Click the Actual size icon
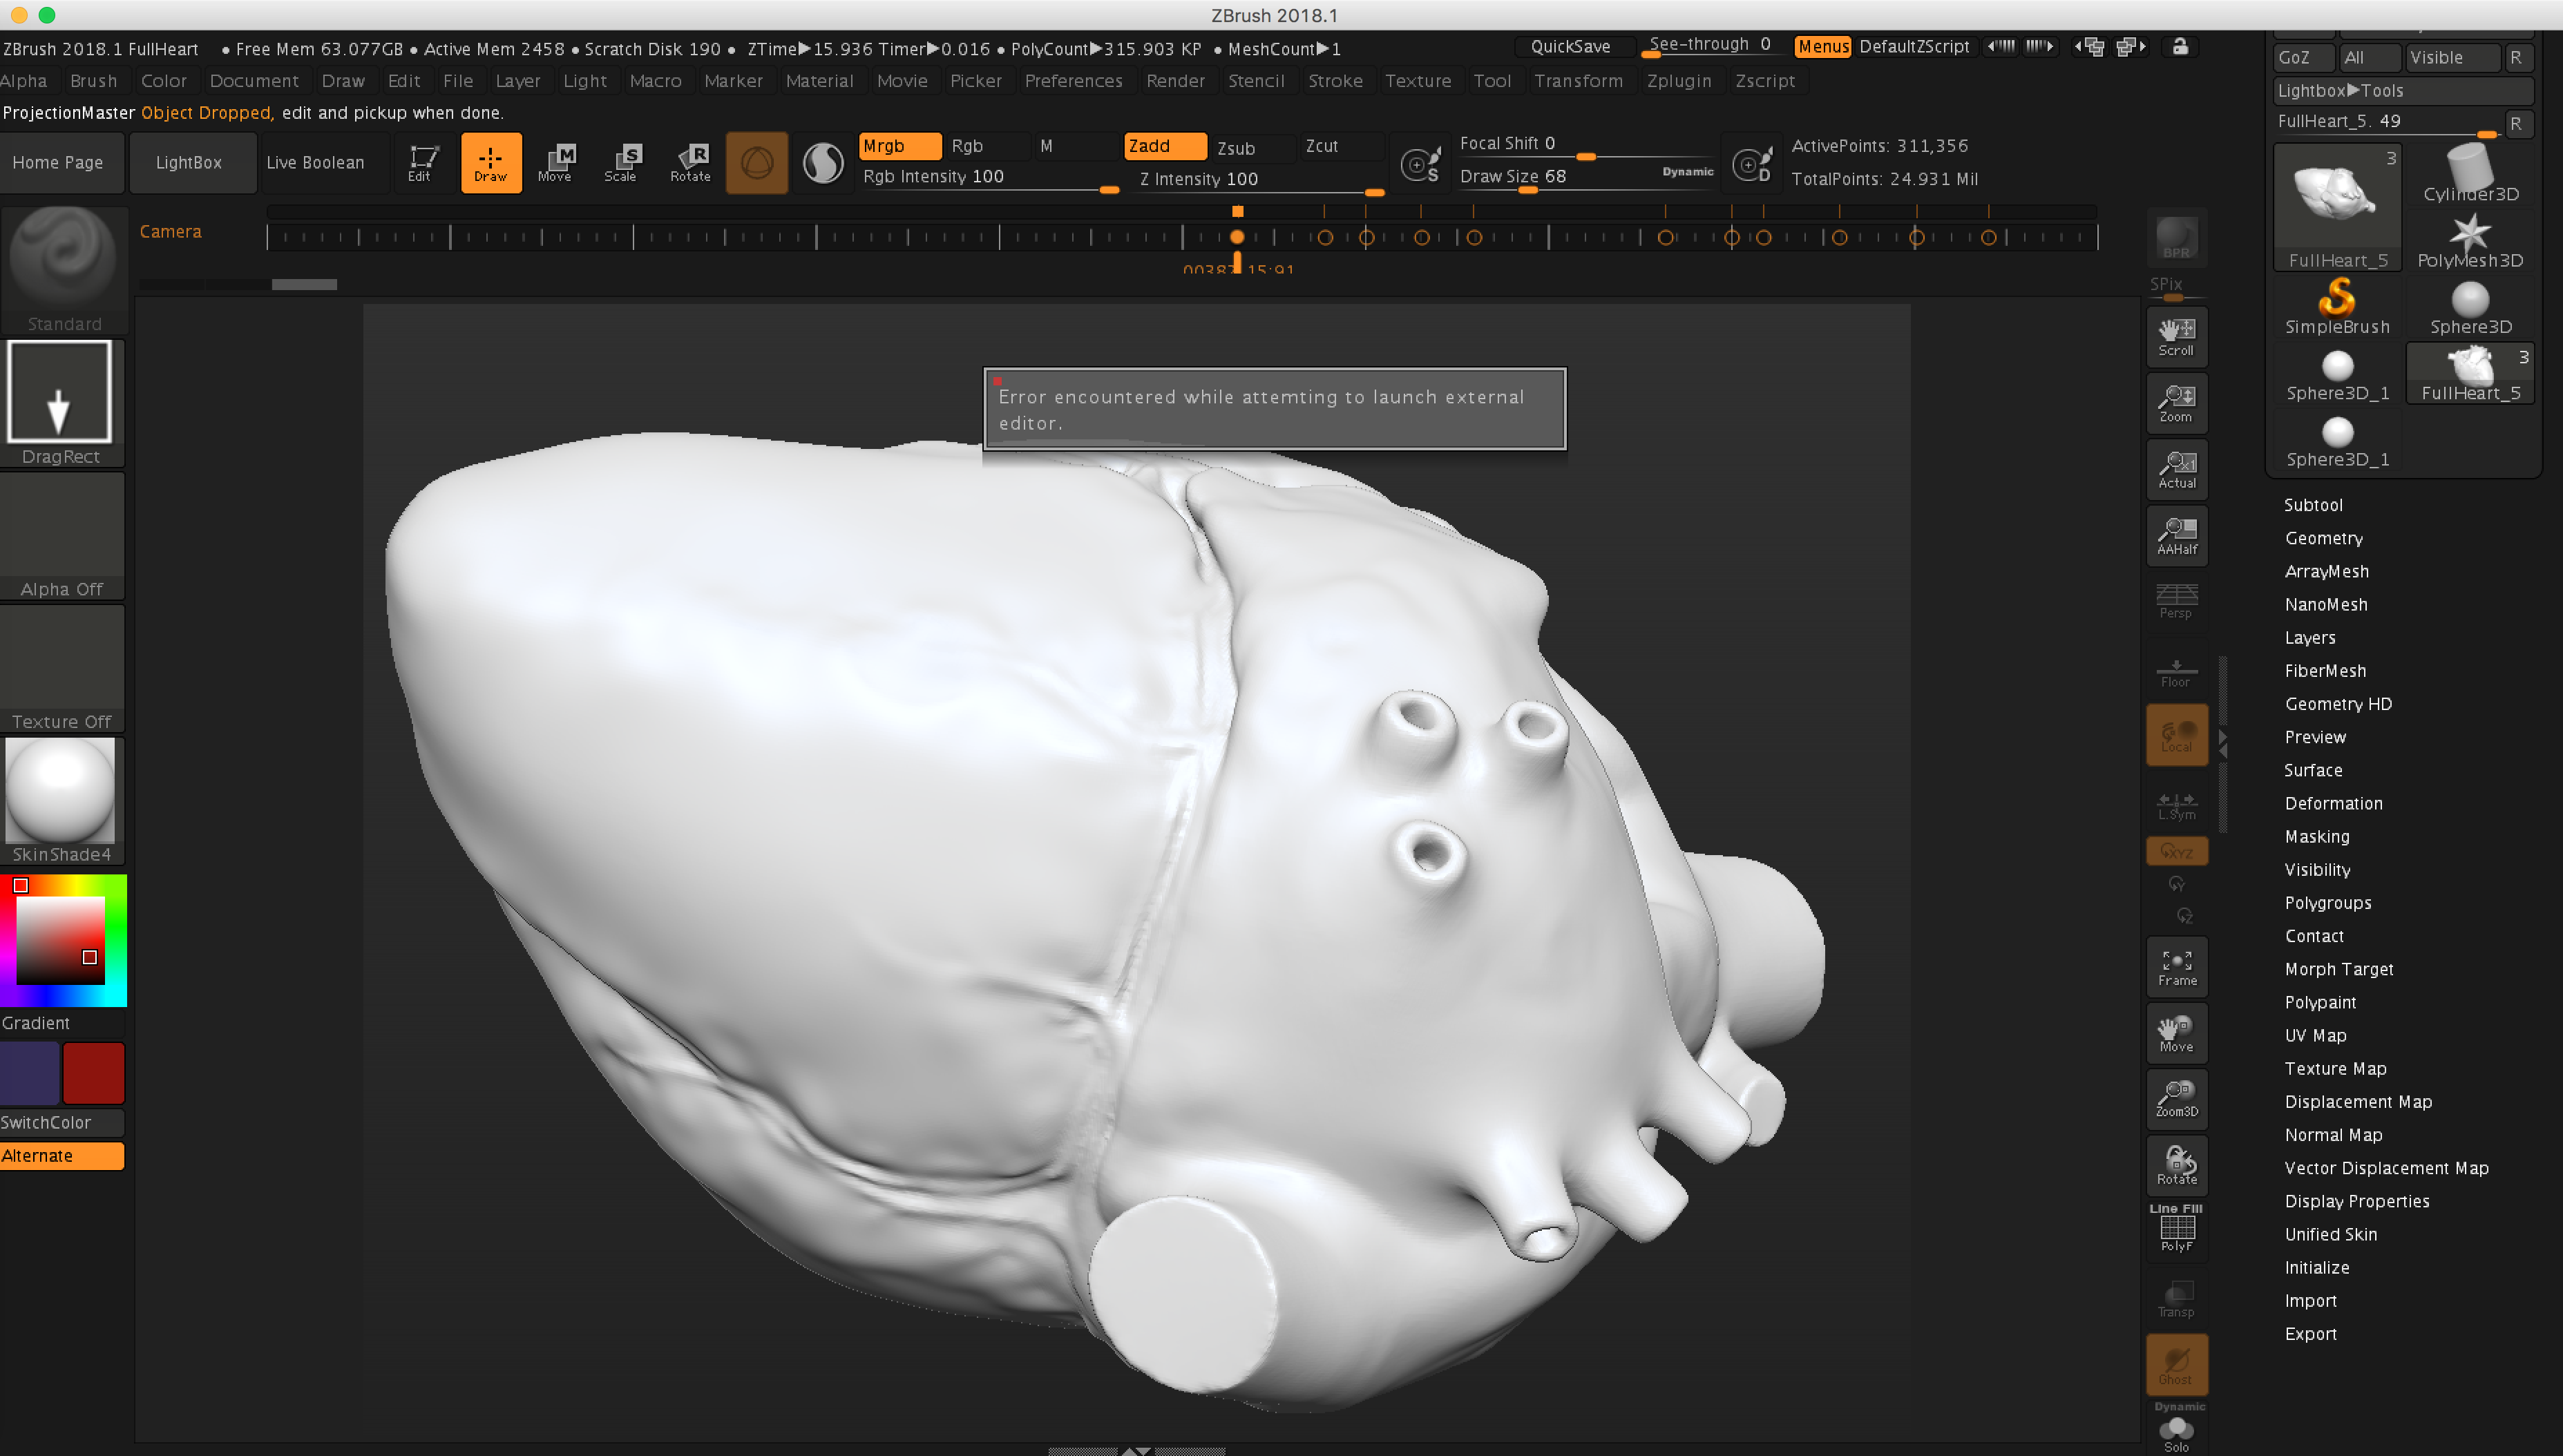Viewport: 2563px width, 1456px height. 2176,469
